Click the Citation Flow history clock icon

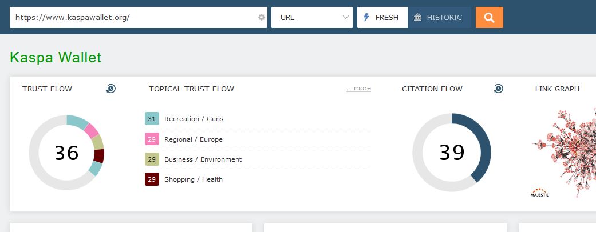tap(499, 89)
